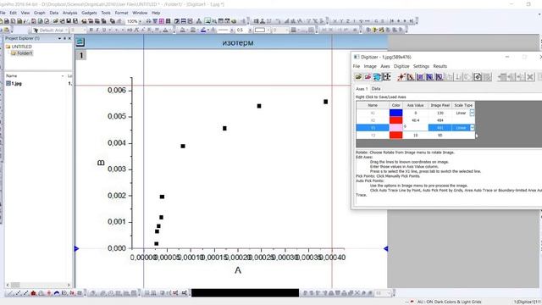This screenshot has height=305, width=542.
Task: Click the blue Rotate Image icon in Digitizer
Action: pyautogui.click(x=377, y=77)
